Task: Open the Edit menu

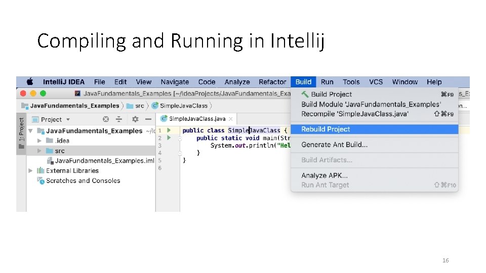Action: [120, 82]
